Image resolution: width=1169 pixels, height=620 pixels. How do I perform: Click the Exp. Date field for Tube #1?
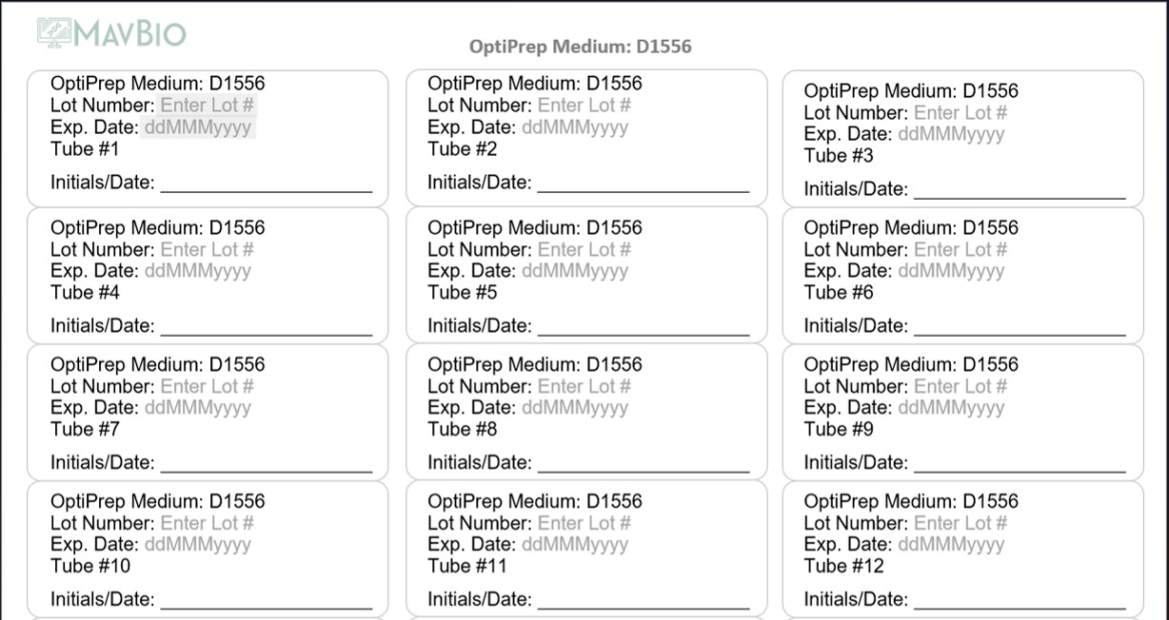point(197,127)
